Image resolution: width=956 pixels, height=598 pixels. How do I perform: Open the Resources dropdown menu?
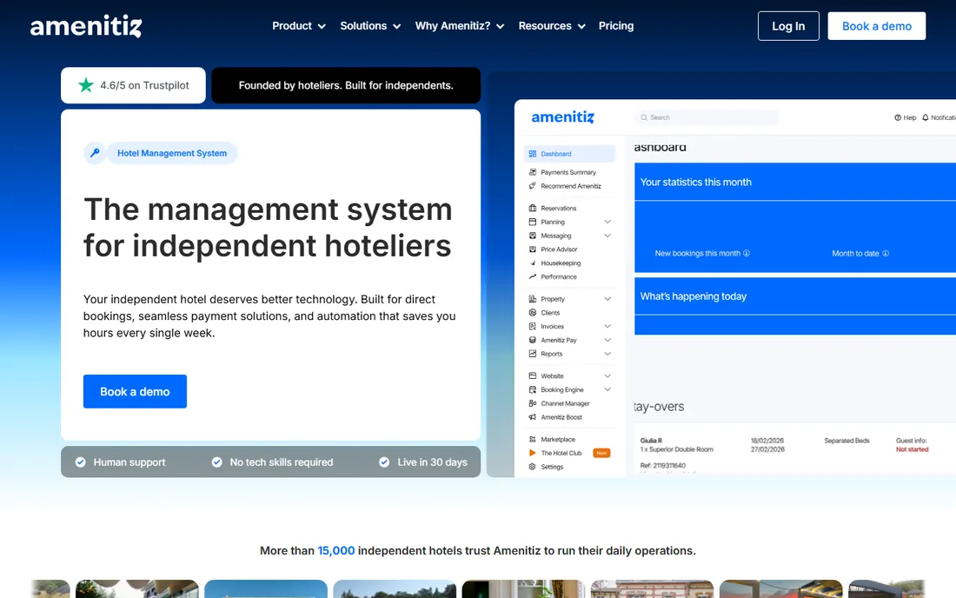pyautogui.click(x=552, y=25)
